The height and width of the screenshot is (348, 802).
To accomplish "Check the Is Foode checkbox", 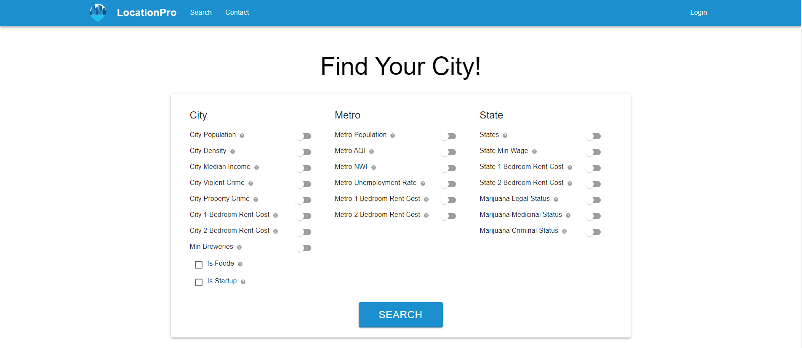I will [x=199, y=265].
